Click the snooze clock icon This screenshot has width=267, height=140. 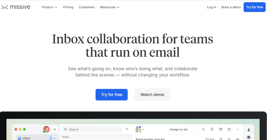[x=212, y=129]
